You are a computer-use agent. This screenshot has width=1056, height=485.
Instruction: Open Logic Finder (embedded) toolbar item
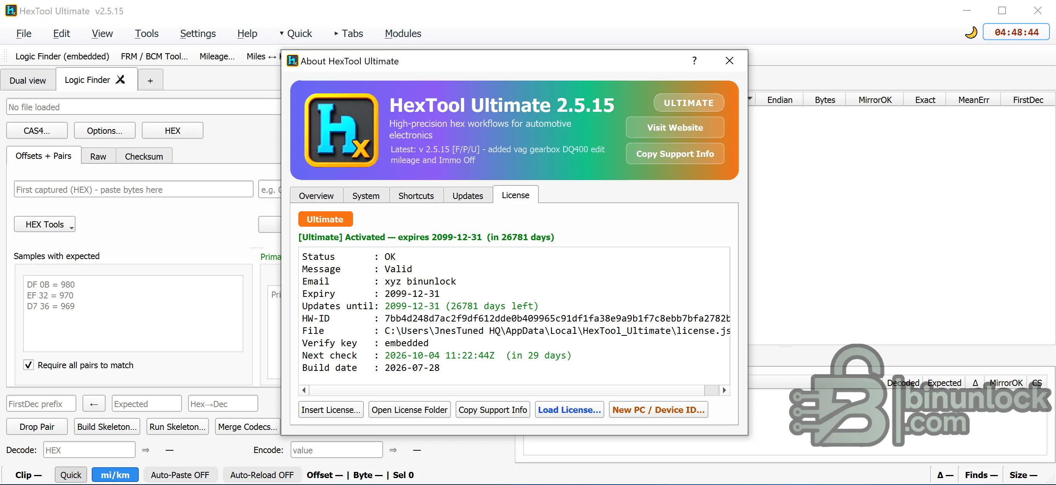point(62,56)
